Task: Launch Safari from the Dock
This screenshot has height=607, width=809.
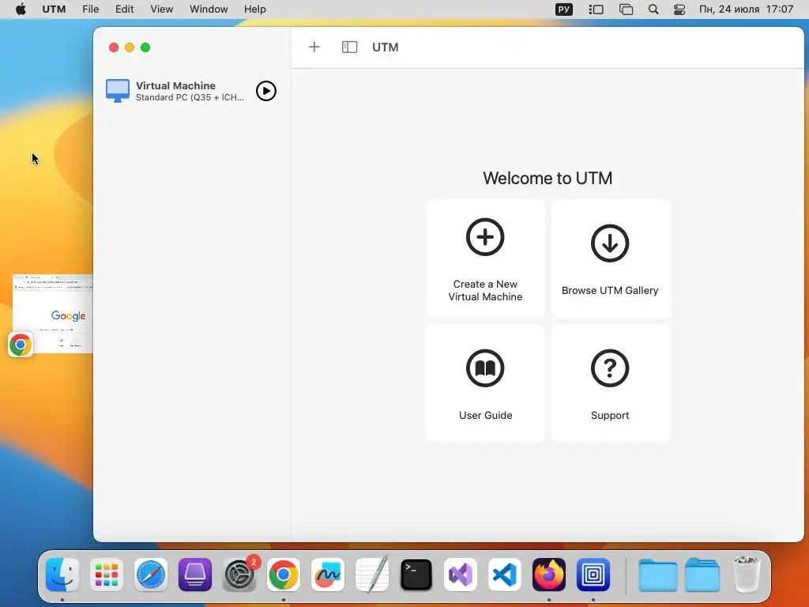Action: [x=151, y=575]
